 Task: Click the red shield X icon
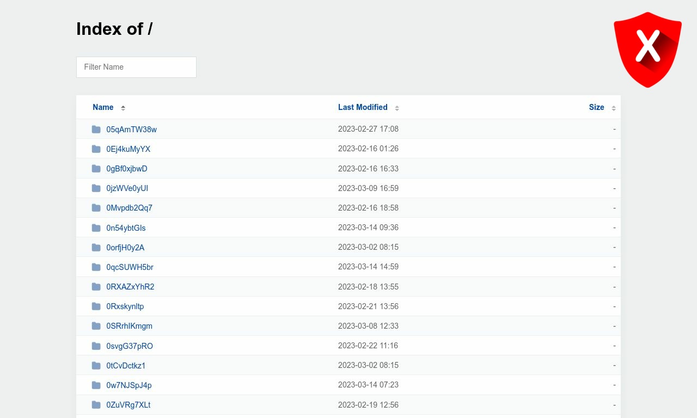coord(647,50)
